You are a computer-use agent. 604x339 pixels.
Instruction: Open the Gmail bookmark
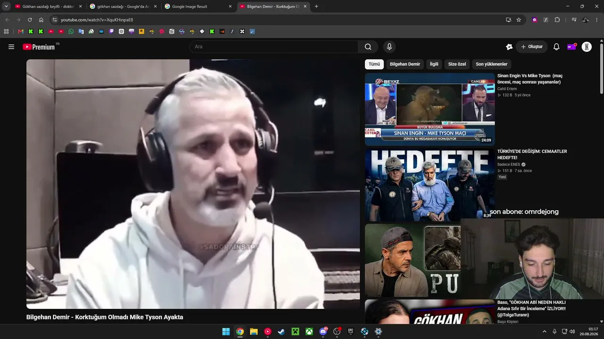(x=20, y=32)
